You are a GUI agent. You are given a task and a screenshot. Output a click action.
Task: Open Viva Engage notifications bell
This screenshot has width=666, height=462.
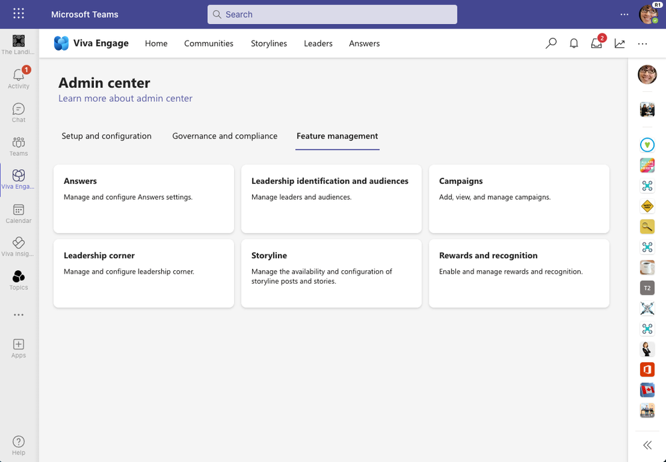(574, 43)
